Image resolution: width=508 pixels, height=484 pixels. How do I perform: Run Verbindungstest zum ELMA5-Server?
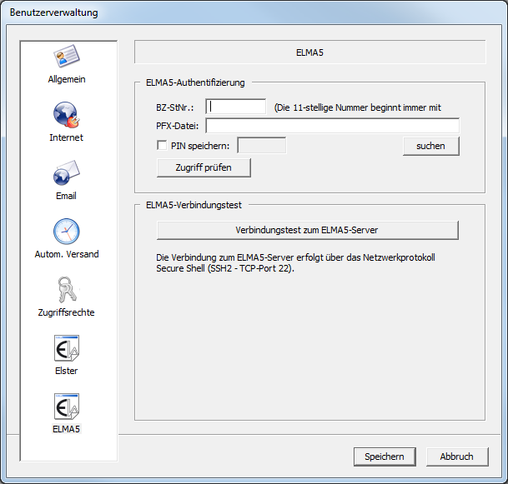pyautogui.click(x=308, y=230)
